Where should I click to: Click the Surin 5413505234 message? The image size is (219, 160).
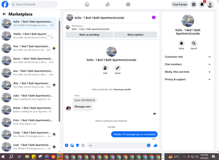85,100
